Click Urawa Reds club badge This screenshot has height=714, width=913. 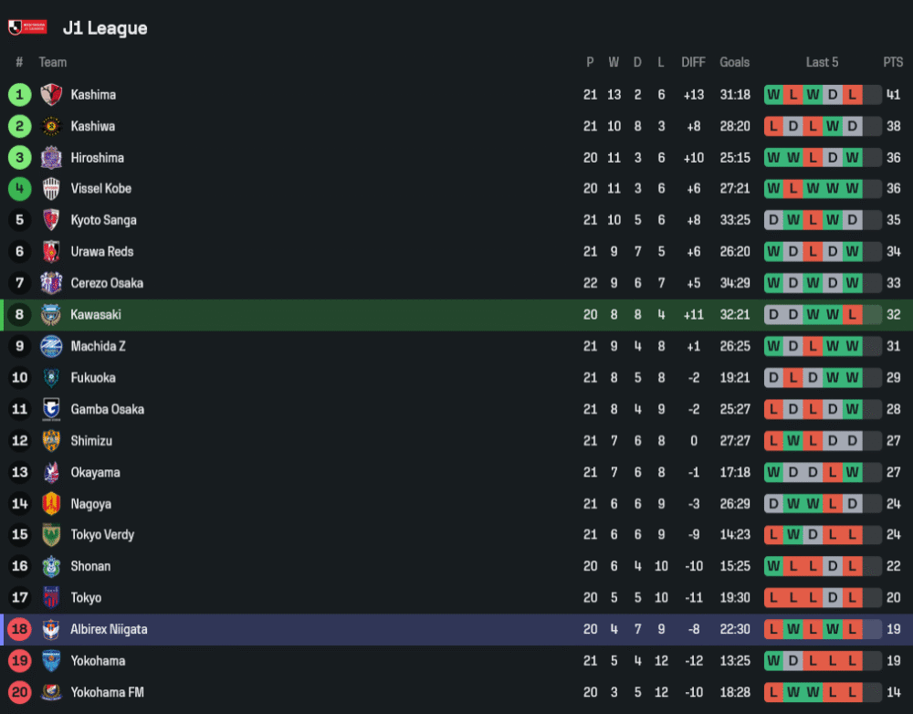pyautogui.click(x=51, y=252)
